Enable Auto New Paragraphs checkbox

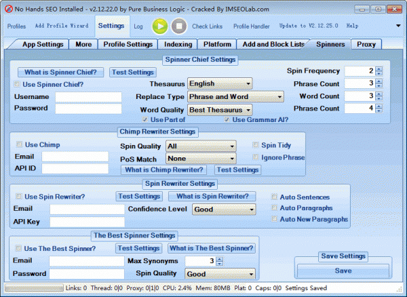tap(274, 218)
